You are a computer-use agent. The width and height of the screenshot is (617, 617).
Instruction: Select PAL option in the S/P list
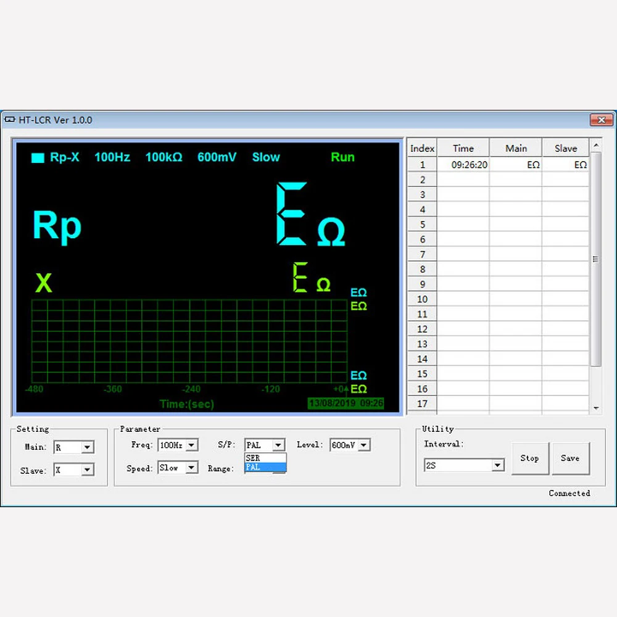265,467
